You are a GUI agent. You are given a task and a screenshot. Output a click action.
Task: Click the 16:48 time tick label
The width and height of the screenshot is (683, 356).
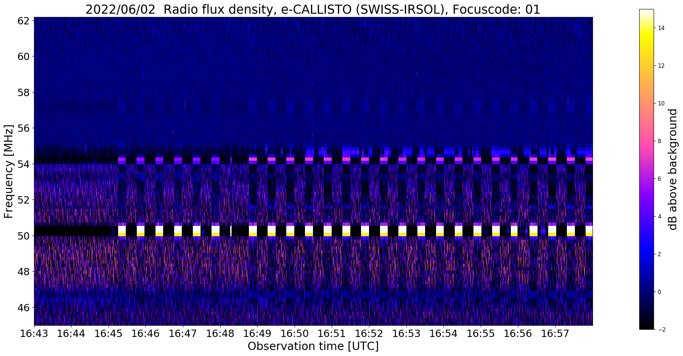pos(220,334)
